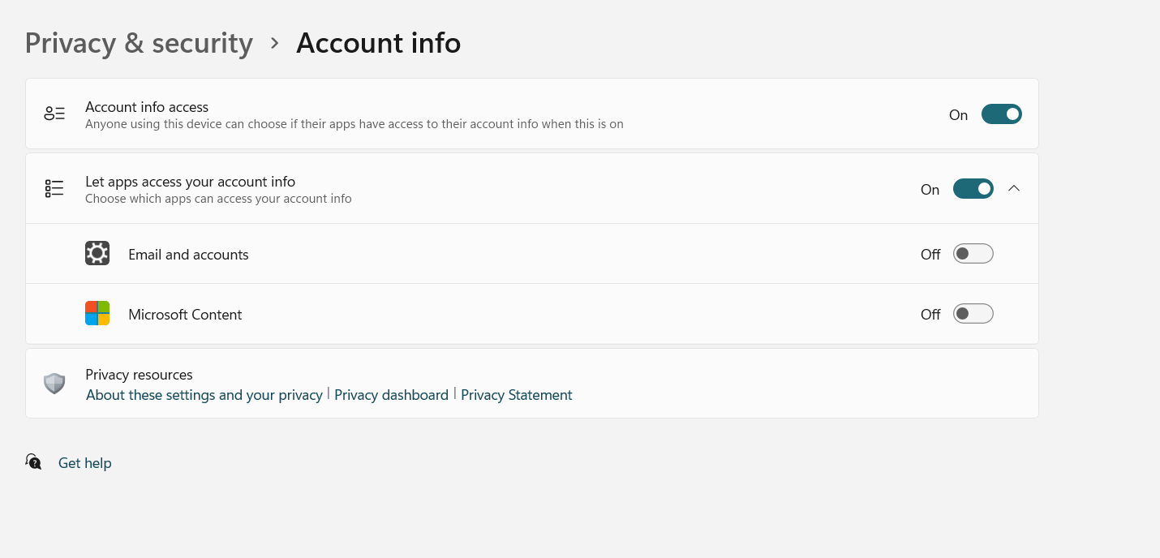Image resolution: width=1160 pixels, height=558 pixels.
Task: Click the Privacy resources shield icon
Action: [x=54, y=383]
